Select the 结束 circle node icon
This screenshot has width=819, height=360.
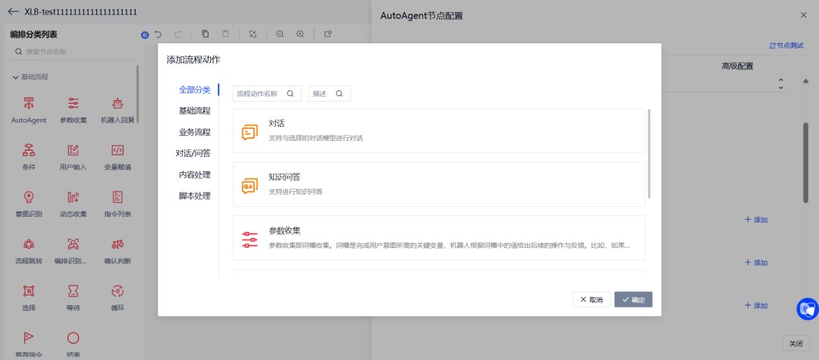point(73,337)
